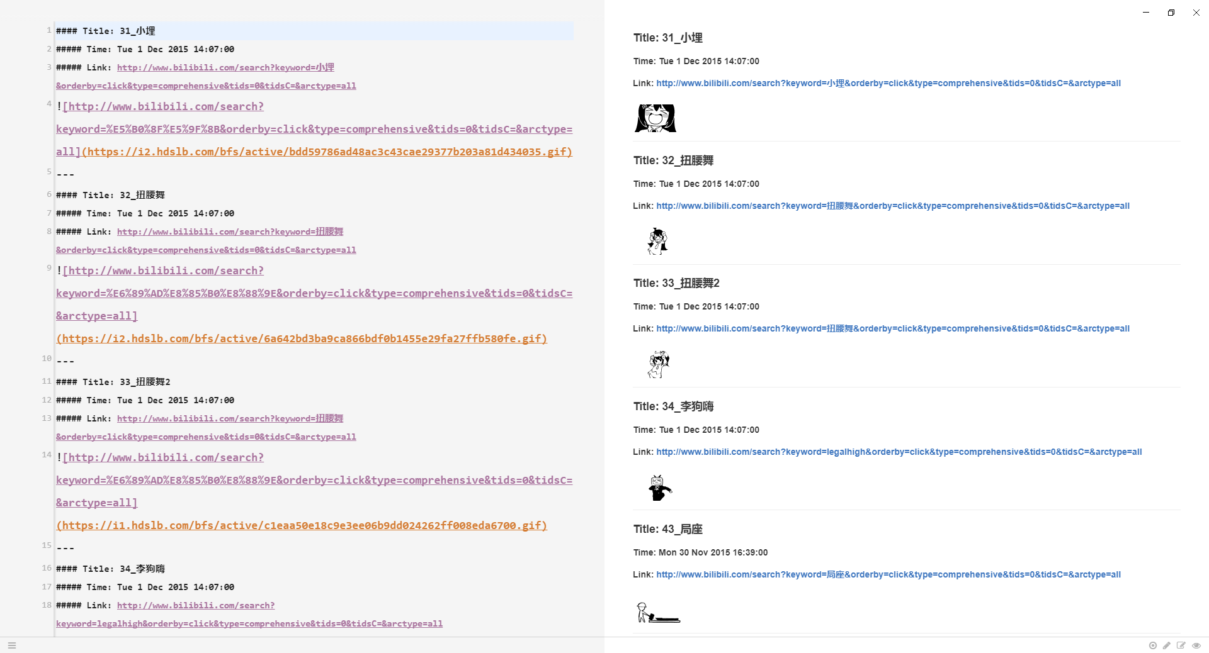1209x653 pixels.
Task: Minimize the application window
Action: [x=1146, y=13]
